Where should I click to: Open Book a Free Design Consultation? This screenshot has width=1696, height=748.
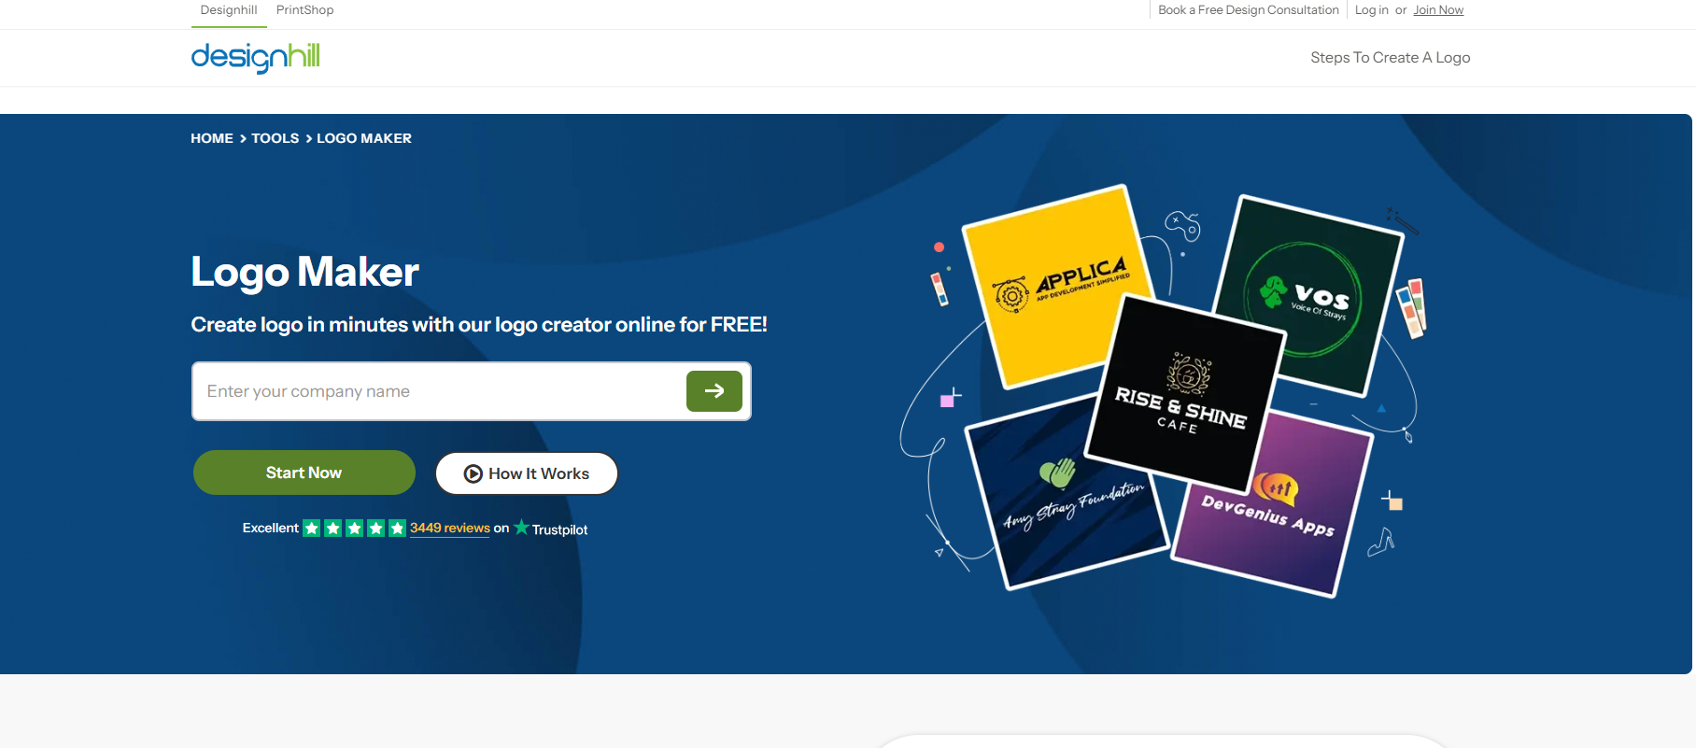coord(1248,10)
